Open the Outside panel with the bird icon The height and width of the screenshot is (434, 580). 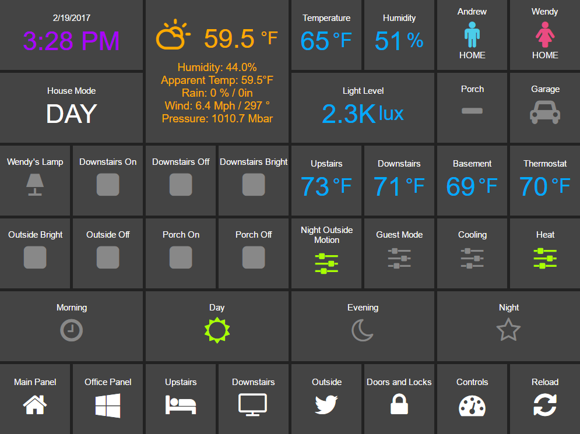point(326,404)
